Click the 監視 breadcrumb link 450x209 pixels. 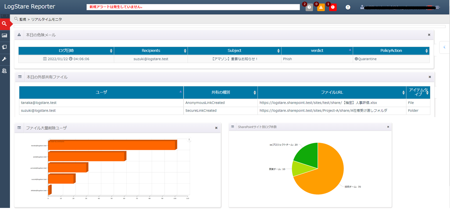[22, 19]
